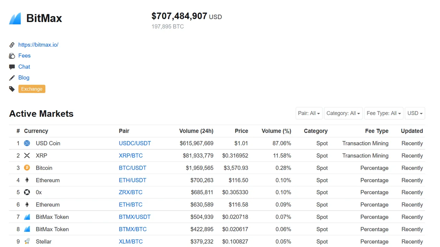Click the BitMax Token icon in row 8
Viewport: 440px width, 247px height.
27,229
